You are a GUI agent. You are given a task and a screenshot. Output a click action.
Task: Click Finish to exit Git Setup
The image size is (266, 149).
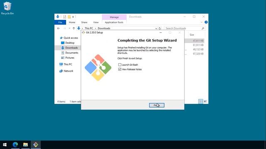coord(157,105)
